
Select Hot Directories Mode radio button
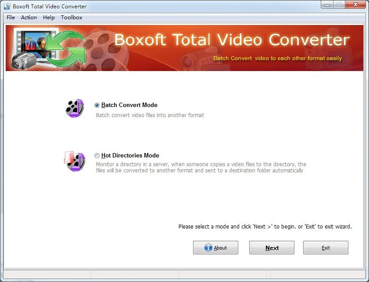pos(97,155)
